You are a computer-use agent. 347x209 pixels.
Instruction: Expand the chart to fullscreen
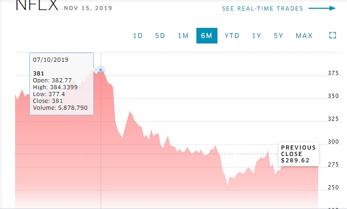[x=333, y=35]
